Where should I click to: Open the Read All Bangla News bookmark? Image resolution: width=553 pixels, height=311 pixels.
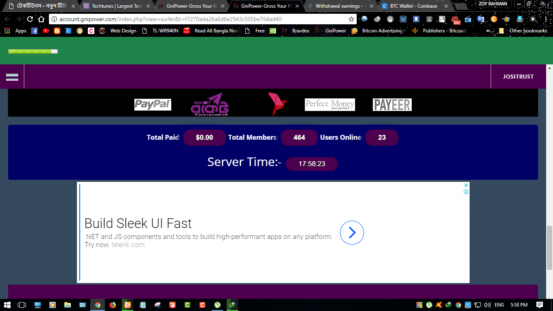click(x=211, y=31)
